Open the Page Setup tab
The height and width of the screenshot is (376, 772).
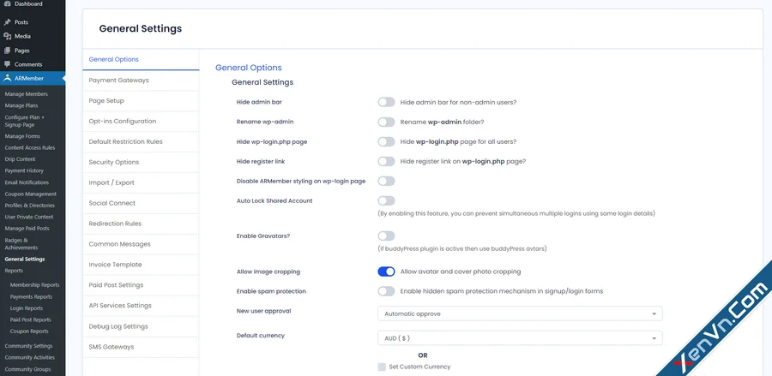(x=141, y=101)
